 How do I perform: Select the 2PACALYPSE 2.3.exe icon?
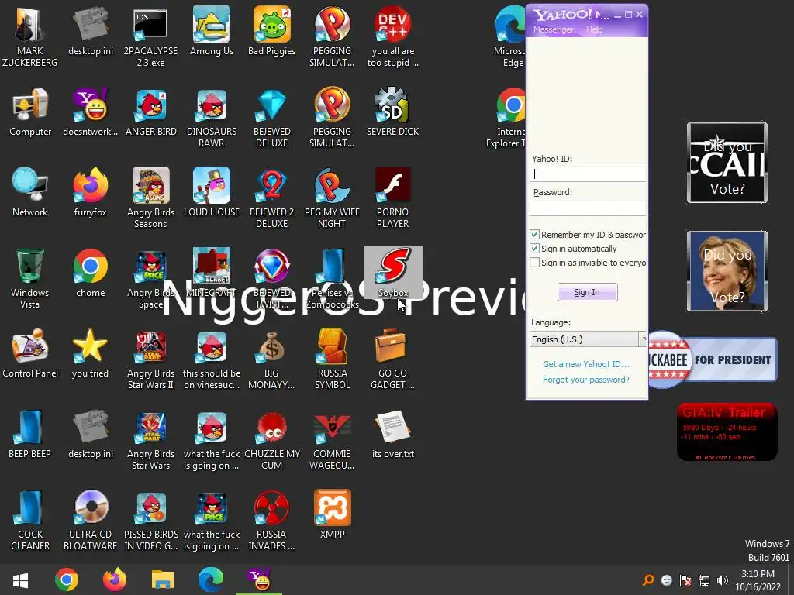151,36
